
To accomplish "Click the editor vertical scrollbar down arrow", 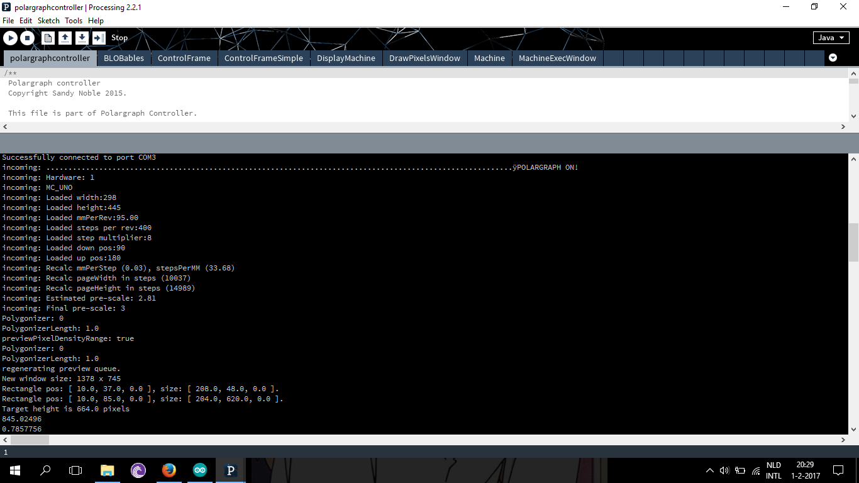I will [x=853, y=116].
